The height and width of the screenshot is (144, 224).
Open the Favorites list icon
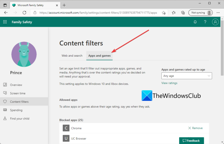(173, 13)
